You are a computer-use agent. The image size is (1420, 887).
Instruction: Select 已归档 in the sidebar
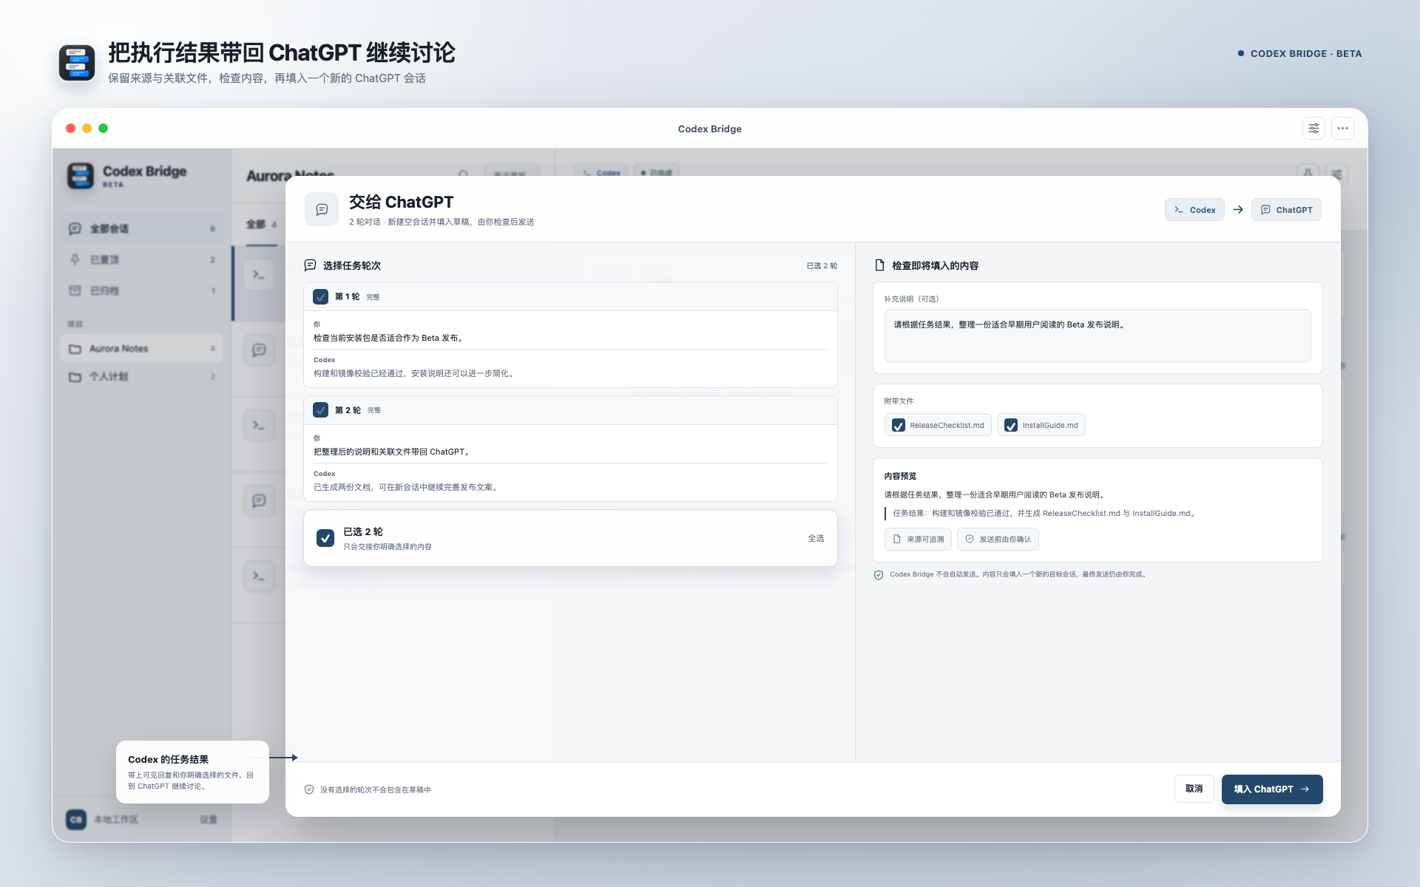click(x=141, y=290)
